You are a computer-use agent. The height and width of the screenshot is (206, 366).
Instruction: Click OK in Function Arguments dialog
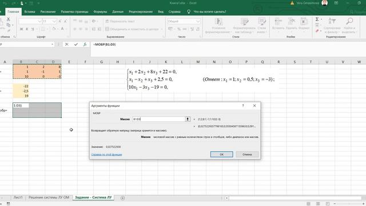221,154
